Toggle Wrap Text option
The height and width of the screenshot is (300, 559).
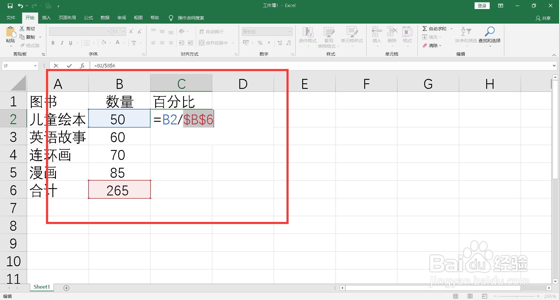(x=211, y=31)
